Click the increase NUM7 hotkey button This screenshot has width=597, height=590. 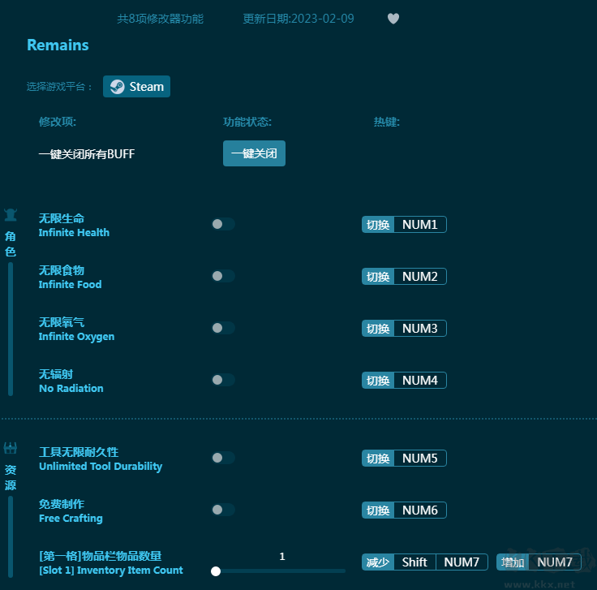point(555,562)
